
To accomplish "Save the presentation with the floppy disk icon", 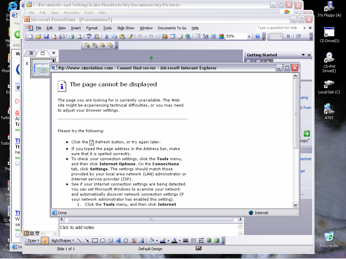I will point(46,36).
